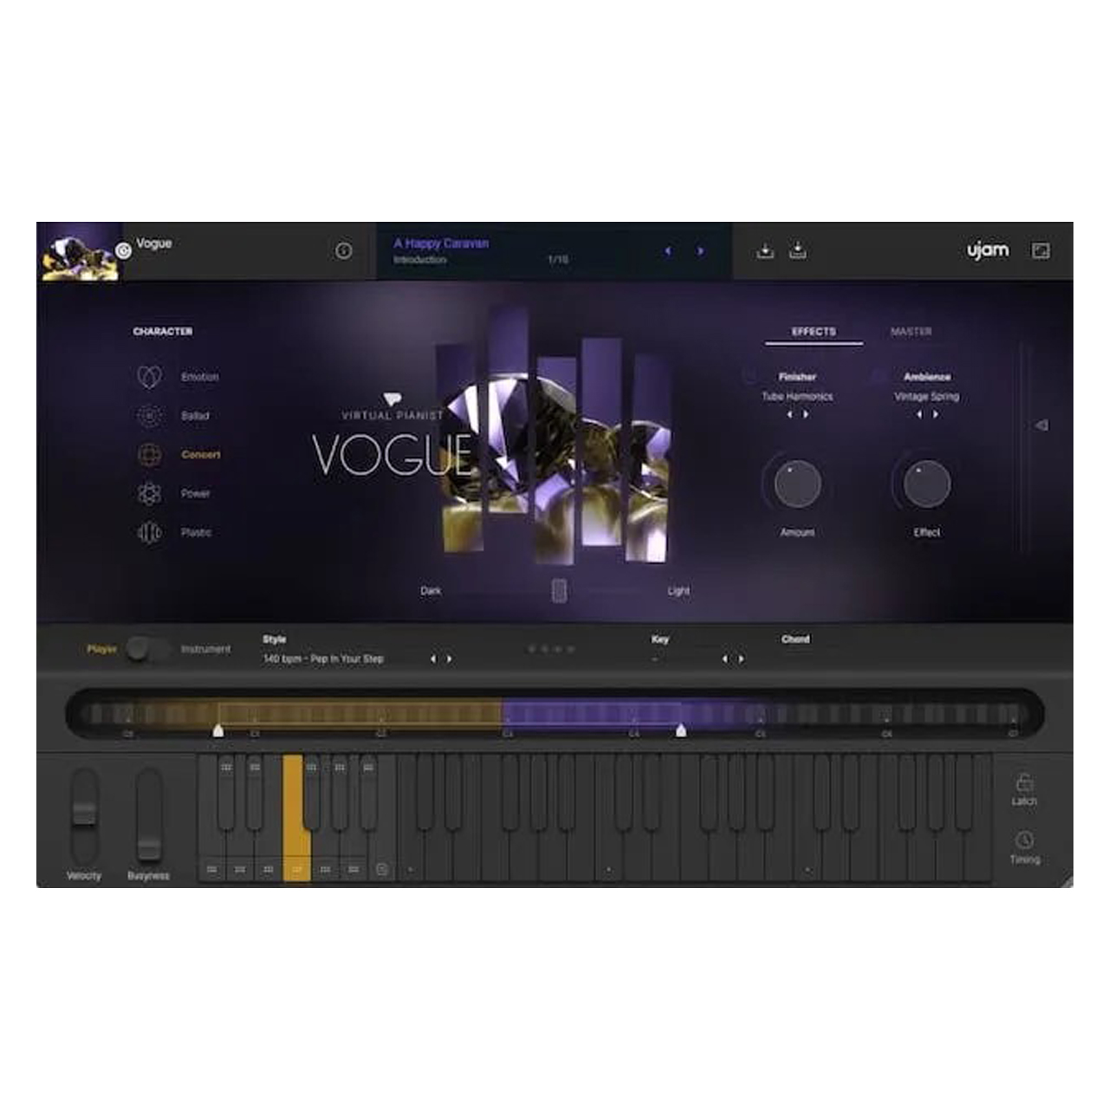The width and height of the screenshot is (1109, 1109).
Task: Expand the side panel with triangle arrow
Action: [1041, 425]
